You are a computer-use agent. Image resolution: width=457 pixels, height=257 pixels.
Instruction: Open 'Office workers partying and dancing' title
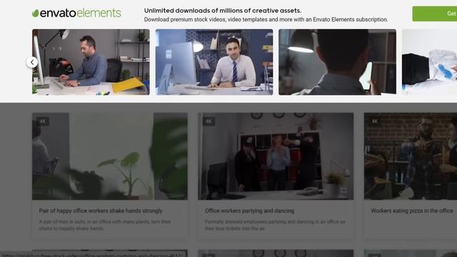coord(249,211)
